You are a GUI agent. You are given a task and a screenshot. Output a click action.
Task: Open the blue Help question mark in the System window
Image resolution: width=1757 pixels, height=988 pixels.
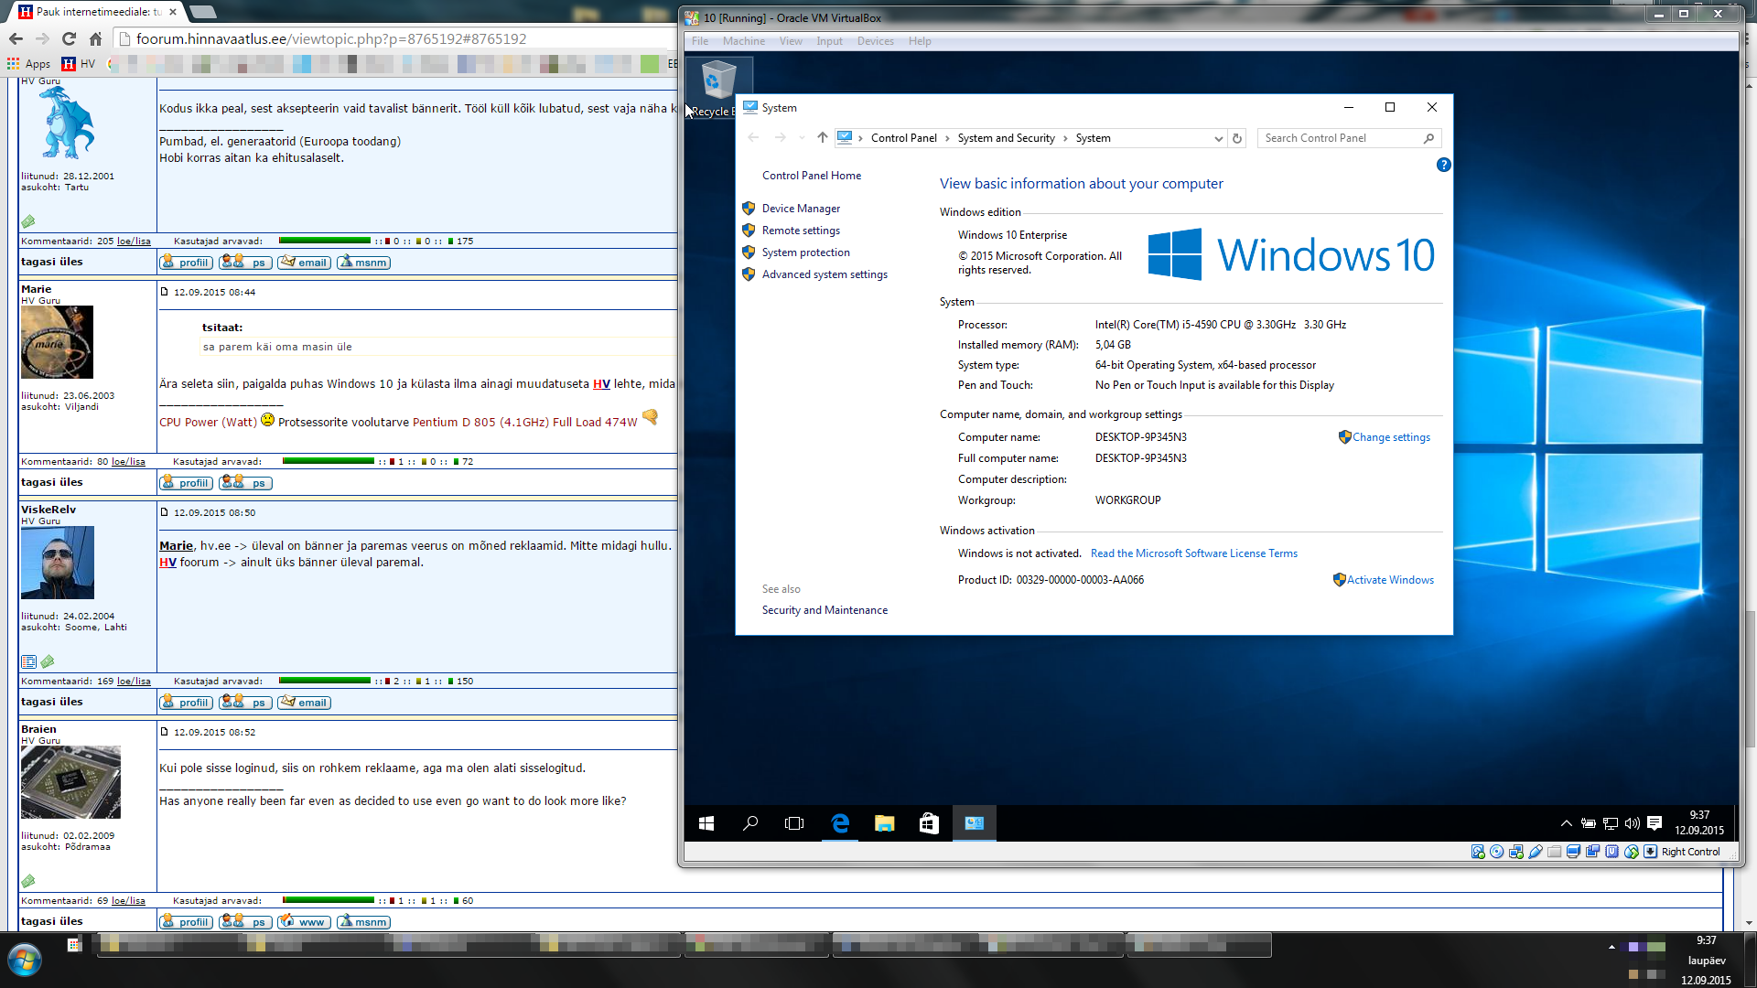point(1444,165)
